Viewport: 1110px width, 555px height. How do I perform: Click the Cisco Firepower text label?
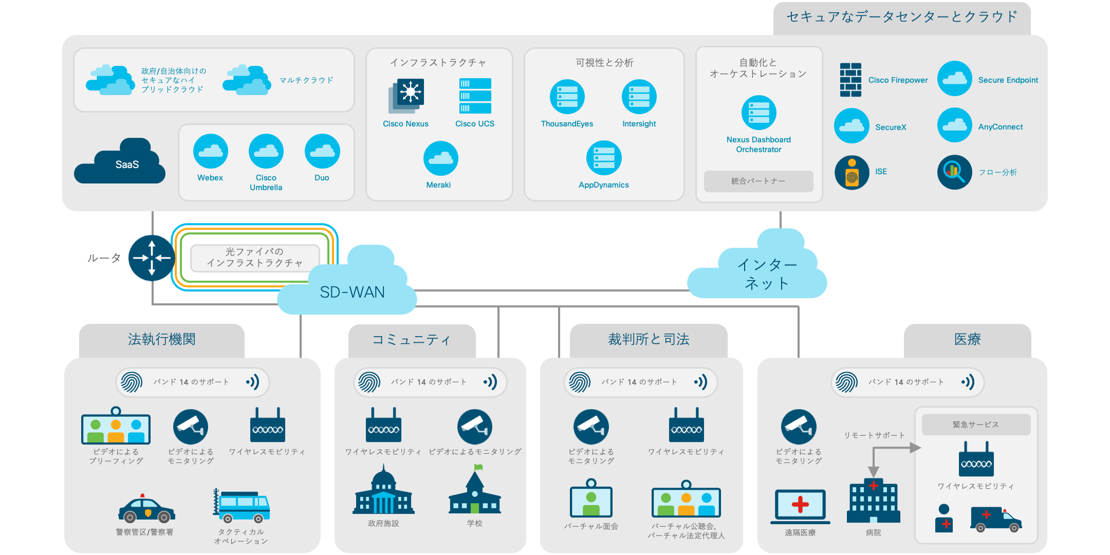(898, 80)
